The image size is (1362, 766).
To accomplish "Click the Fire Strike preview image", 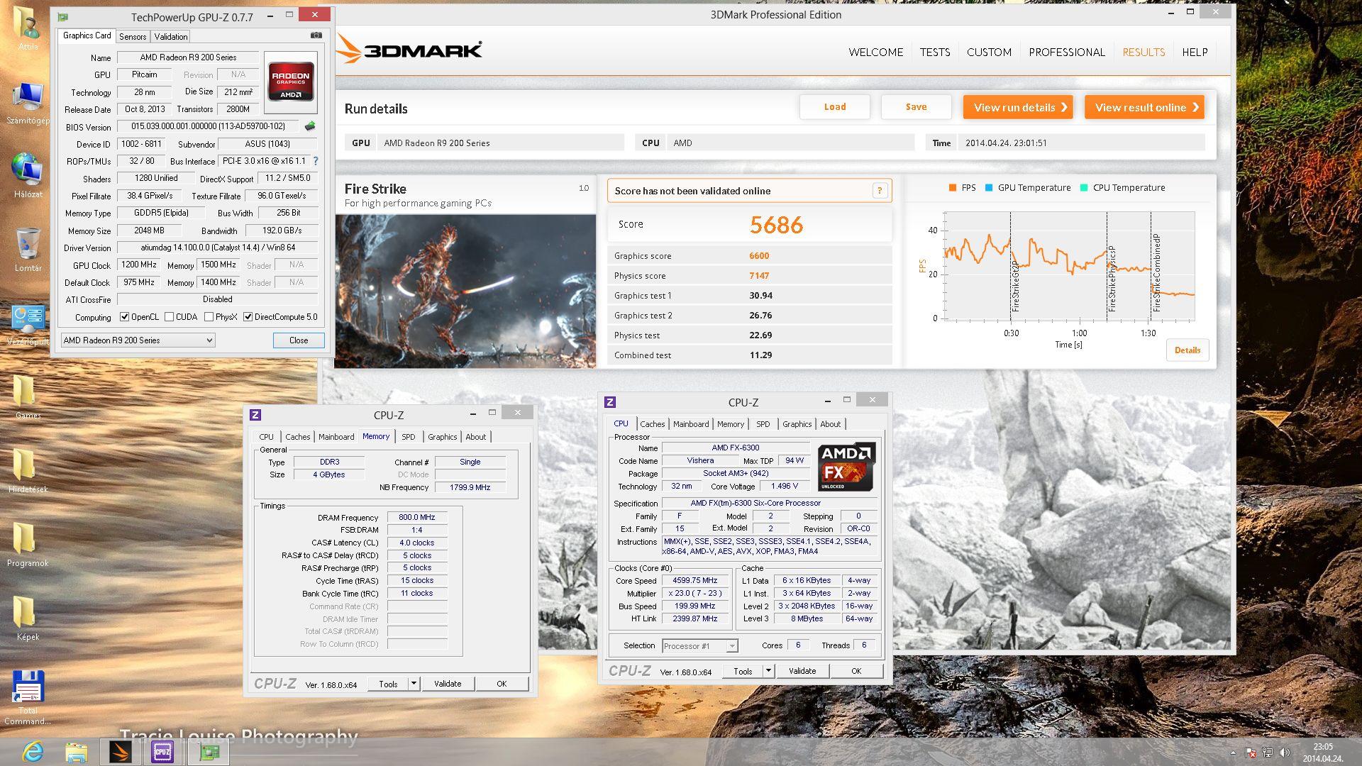I will [x=465, y=291].
